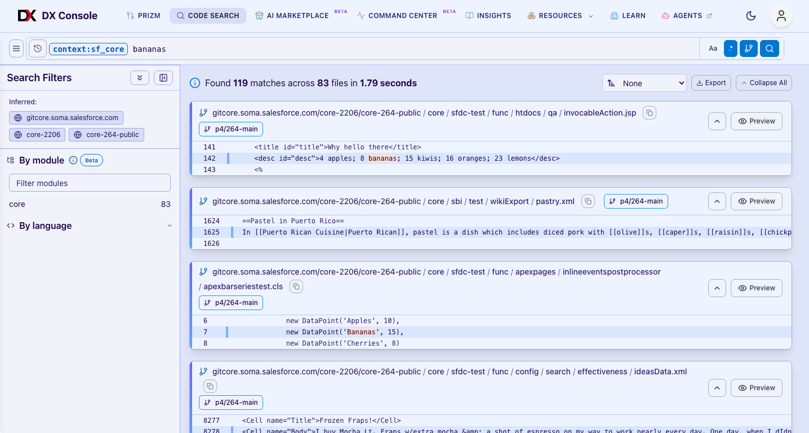Click line 8277 Frozen Fraps cell
809x433 pixels.
(x=491, y=421)
